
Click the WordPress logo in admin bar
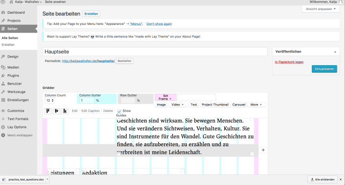click(4, 3)
